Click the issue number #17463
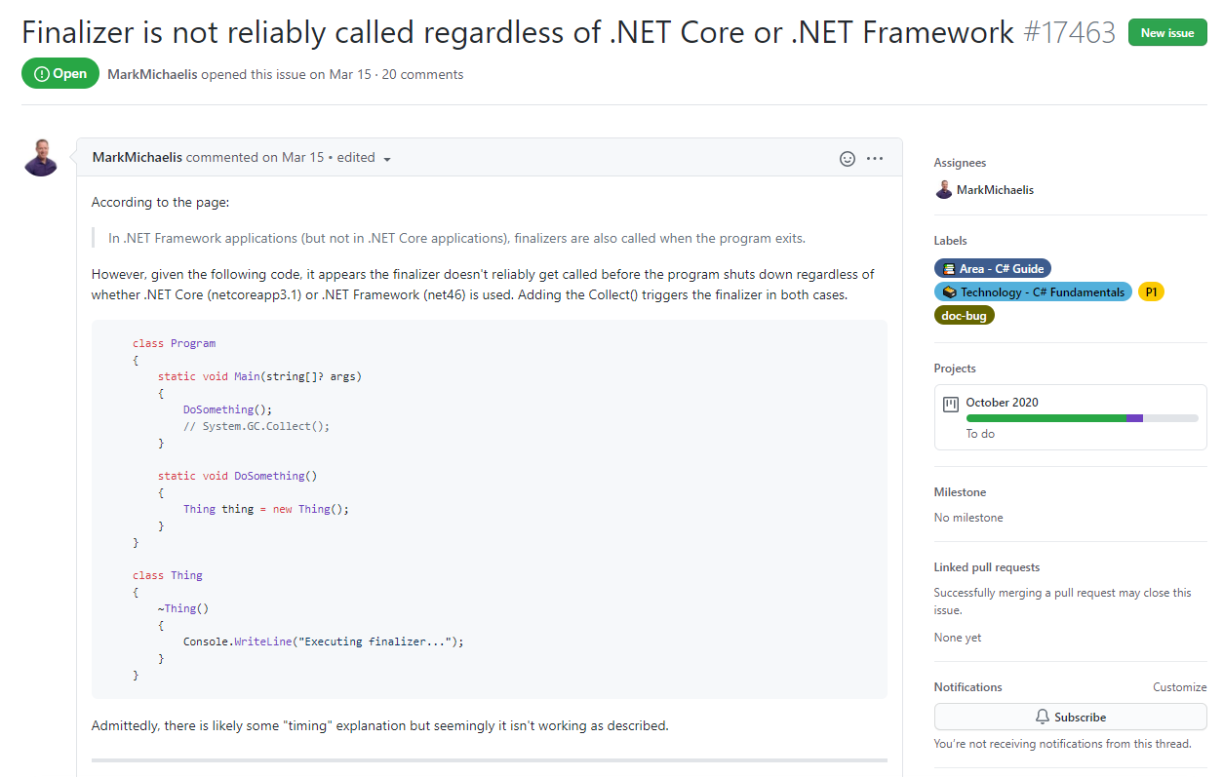This screenshot has height=777, width=1223. (x=1070, y=32)
